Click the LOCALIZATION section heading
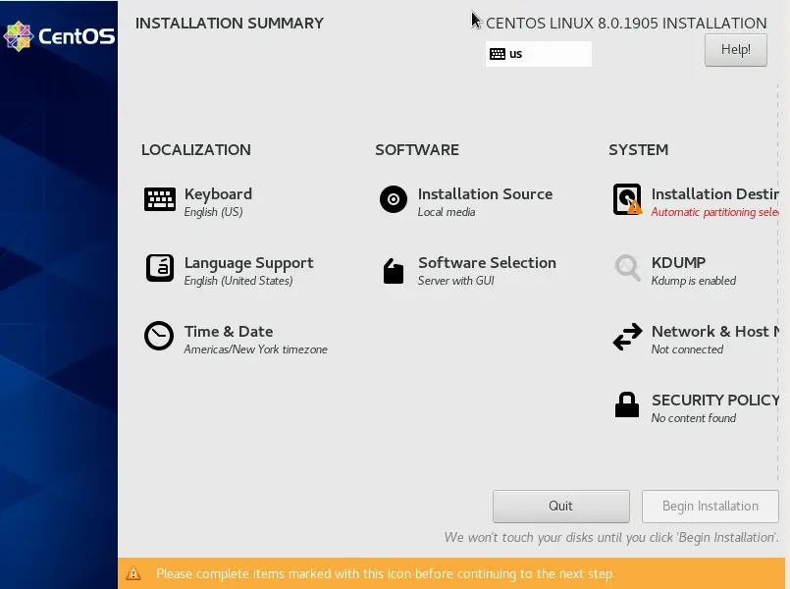The width and height of the screenshot is (790, 589). pyautogui.click(x=196, y=149)
